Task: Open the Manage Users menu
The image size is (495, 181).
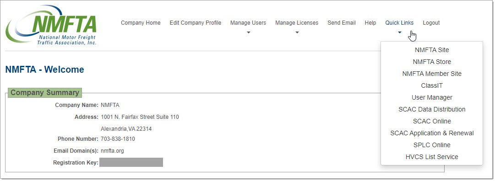Action: tap(248, 23)
